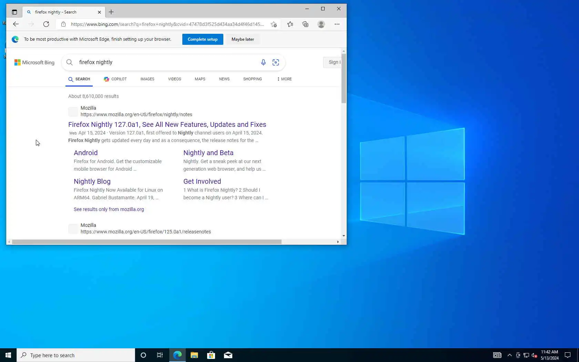
Task: Open the Firefox Nightly 127.0a1 result link
Action: point(167,124)
